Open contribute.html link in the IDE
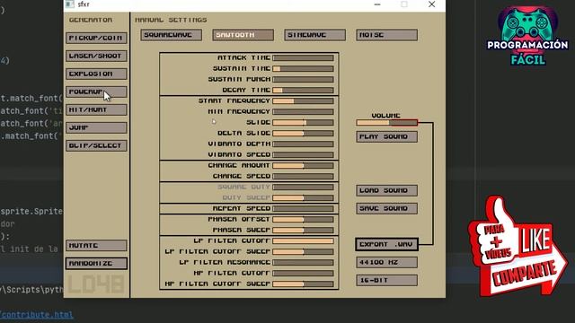 [x=37, y=315]
